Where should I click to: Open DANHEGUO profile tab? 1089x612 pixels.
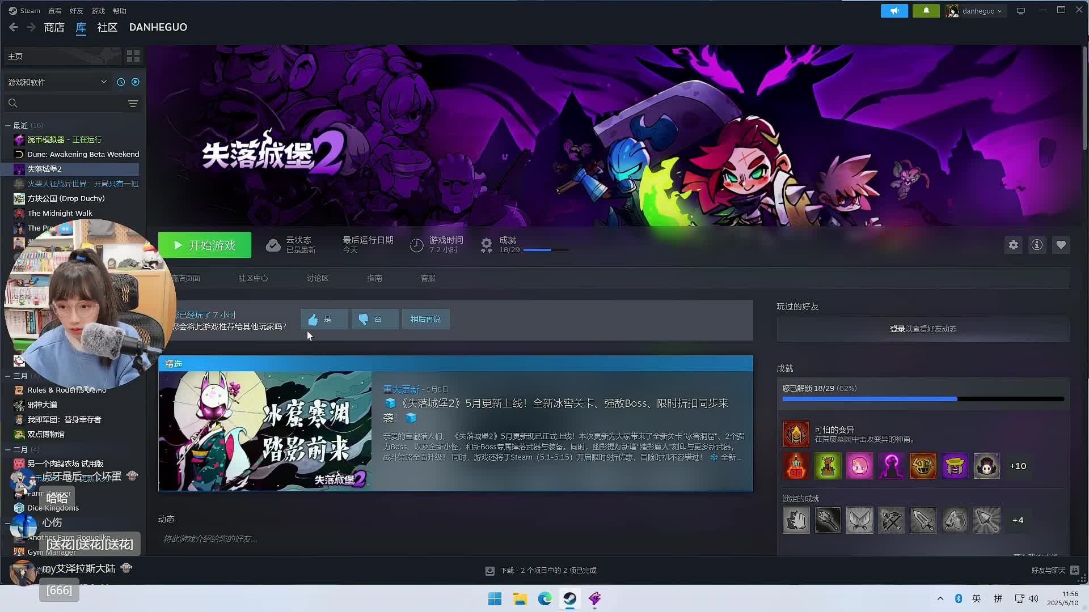(158, 27)
